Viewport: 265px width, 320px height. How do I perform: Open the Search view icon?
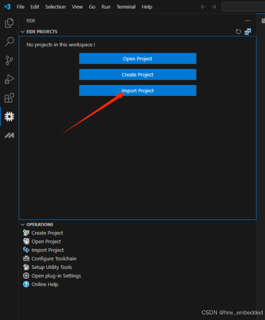(x=9, y=42)
